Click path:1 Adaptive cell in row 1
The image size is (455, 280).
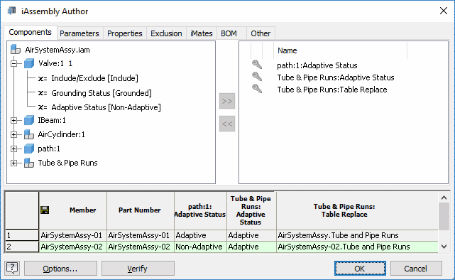[200, 235]
